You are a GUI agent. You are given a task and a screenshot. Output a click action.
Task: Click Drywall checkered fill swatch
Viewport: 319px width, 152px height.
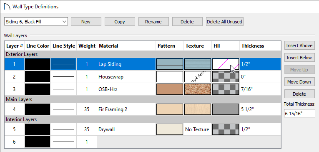tap(226, 129)
